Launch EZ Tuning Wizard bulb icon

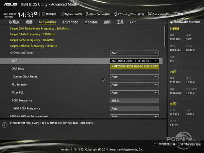tap(116, 14)
